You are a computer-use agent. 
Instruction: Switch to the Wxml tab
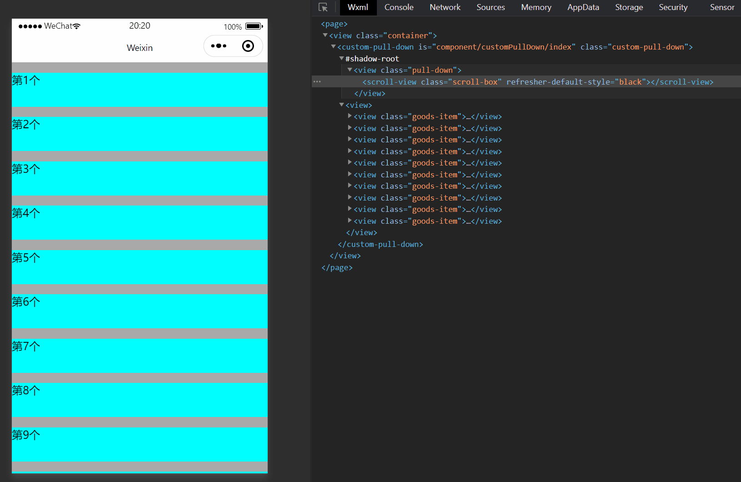(x=358, y=7)
